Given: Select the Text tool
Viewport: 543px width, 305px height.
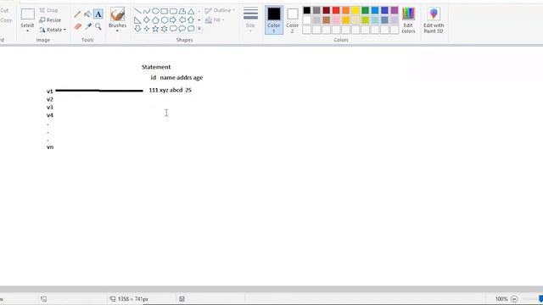Looking at the screenshot, I should 98,14.
